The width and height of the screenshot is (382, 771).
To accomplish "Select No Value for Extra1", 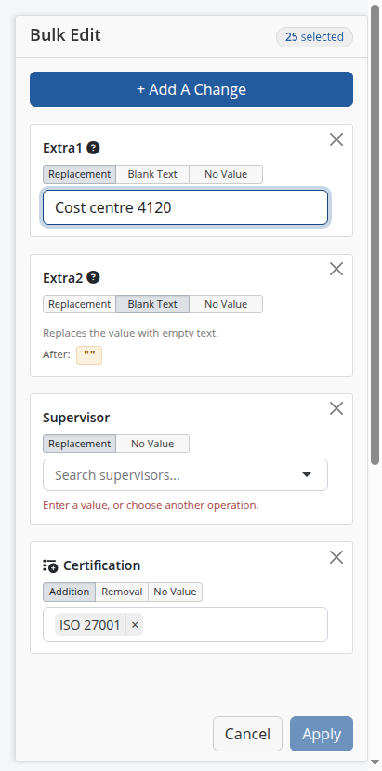I will (x=226, y=174).
